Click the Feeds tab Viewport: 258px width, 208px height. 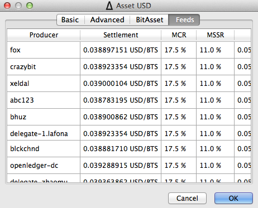click(184, 20)
